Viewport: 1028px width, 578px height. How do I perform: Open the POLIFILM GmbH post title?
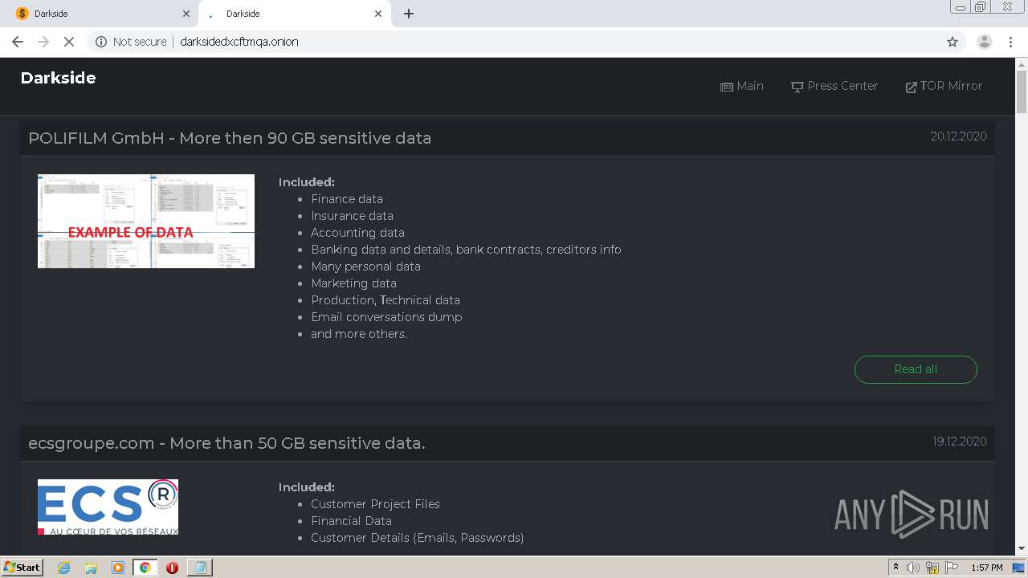[x=230, y=138]
